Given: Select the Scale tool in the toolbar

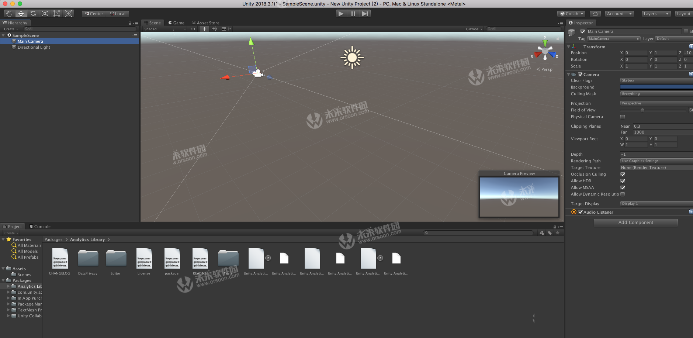Looking at the screenshot, I should coord(45,14).
